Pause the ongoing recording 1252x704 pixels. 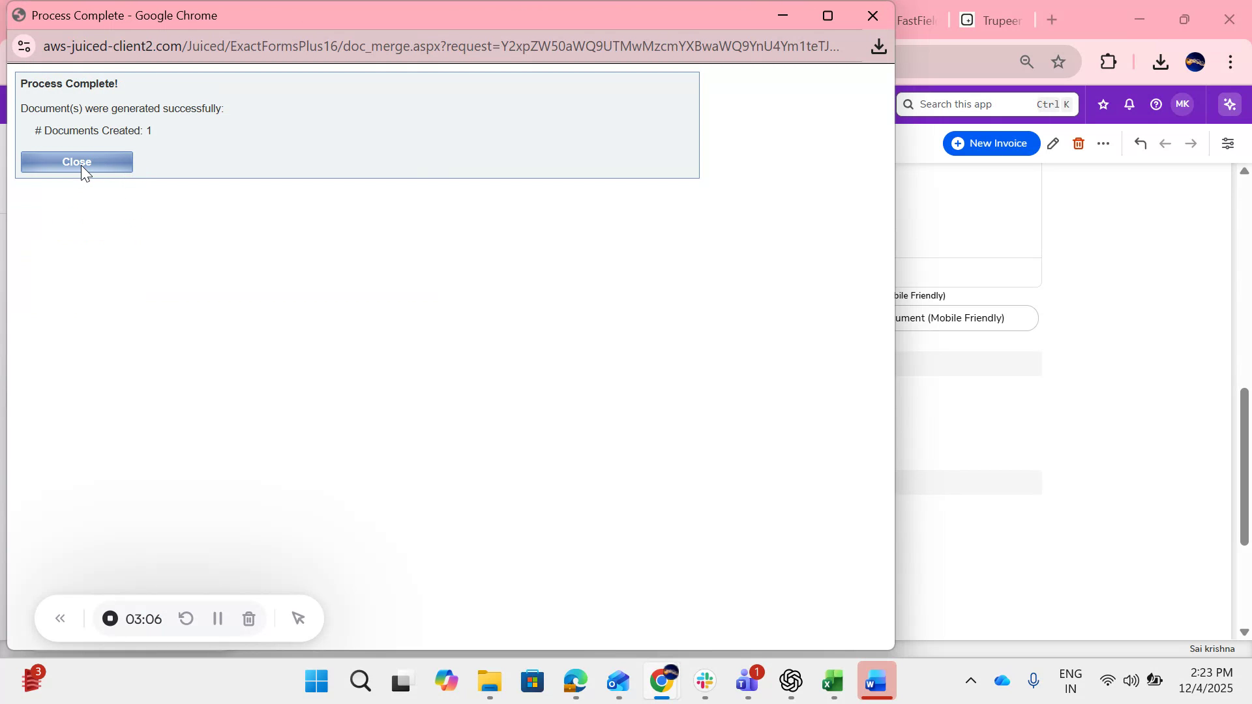(x=218, y=619)
